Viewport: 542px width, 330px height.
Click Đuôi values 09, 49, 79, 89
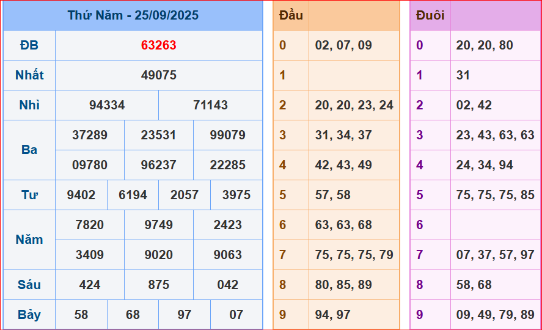(x=495, y=315)
